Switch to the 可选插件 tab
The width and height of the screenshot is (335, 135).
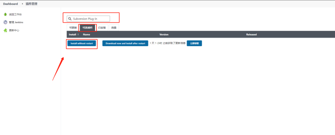pos(87,28)
